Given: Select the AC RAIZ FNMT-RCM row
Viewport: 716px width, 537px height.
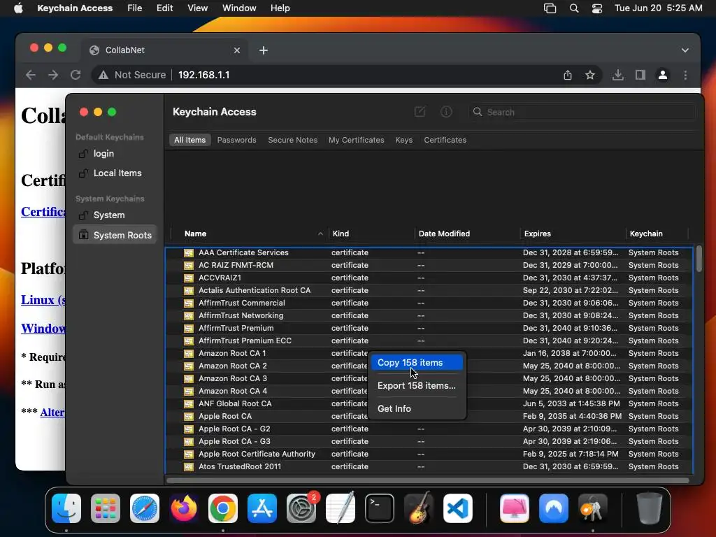Looking at the screenshot, I should click(429, 265).
